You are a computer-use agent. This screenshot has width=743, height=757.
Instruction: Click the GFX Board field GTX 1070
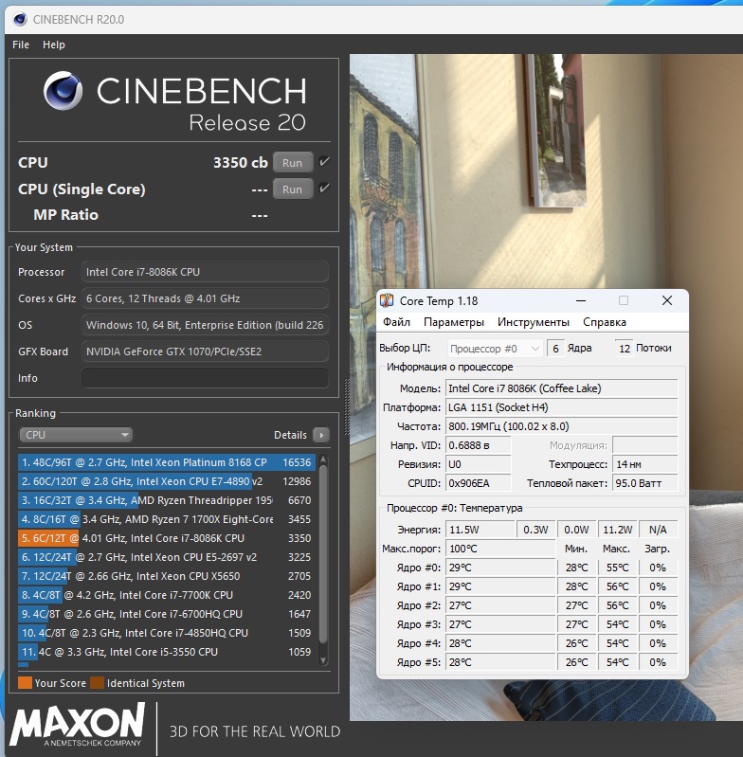point(206,351)
